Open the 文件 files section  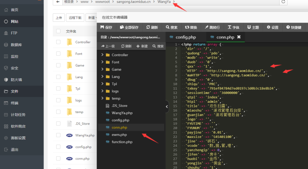pos(22,91)
